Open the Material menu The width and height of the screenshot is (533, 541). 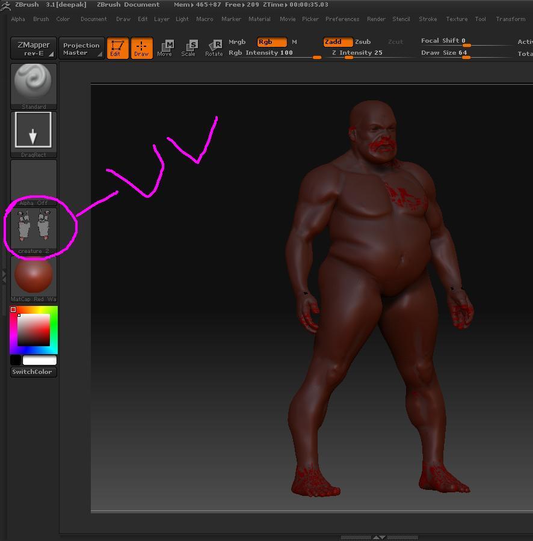(260, 19)
